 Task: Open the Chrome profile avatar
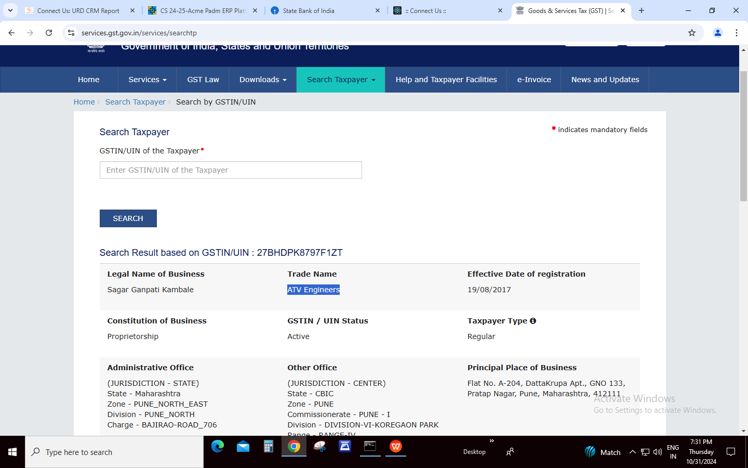click(x=718, y=33)
